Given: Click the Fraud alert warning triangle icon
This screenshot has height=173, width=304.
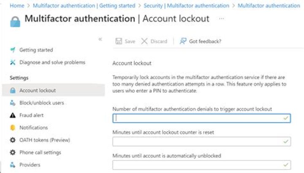Looking at the screenshot, I should (12, 115).
